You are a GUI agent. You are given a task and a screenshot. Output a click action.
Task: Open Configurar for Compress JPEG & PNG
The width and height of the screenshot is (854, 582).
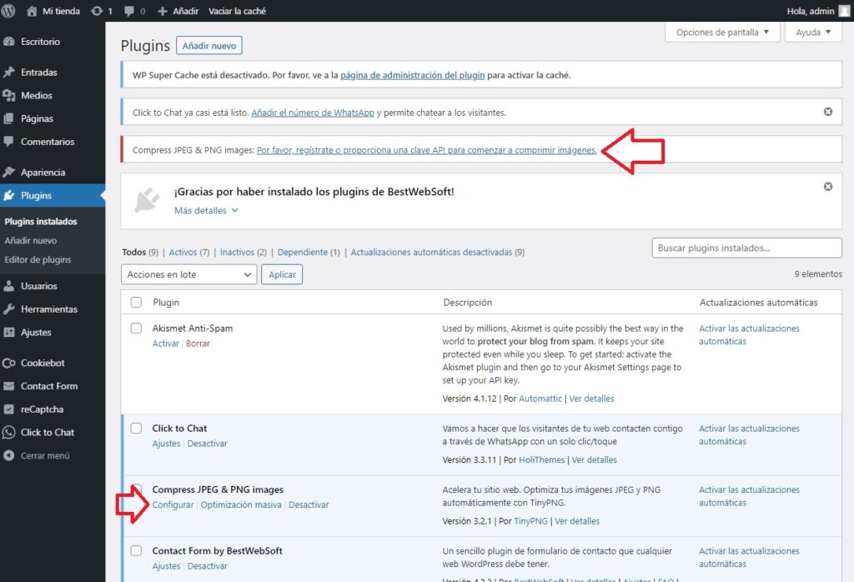(x=173, y=504)
